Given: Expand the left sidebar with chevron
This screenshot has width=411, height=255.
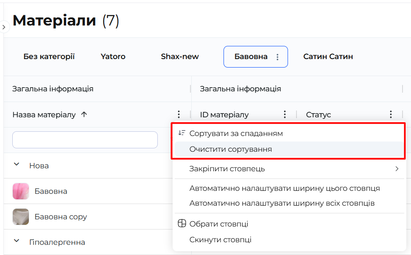Looking at the screenshot, I should click(3, 27).
